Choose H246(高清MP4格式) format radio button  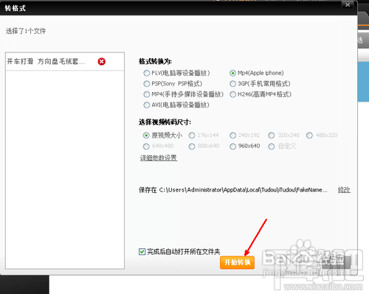point(232,94)
